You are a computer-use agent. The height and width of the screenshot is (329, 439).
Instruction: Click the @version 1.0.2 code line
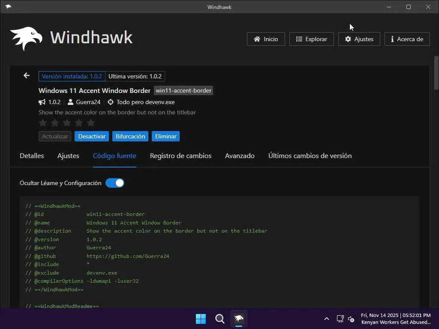click(x=63, y=239)
